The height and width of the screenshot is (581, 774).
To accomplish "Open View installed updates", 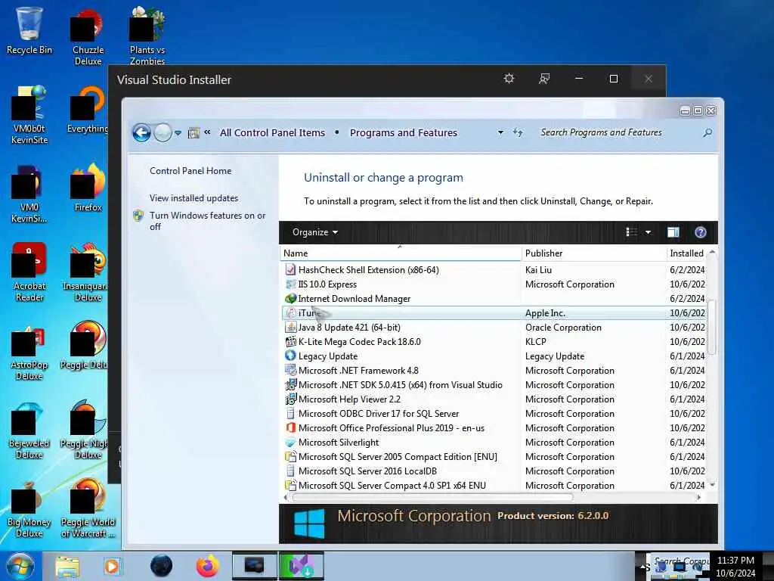I will [x=194, y=197].
